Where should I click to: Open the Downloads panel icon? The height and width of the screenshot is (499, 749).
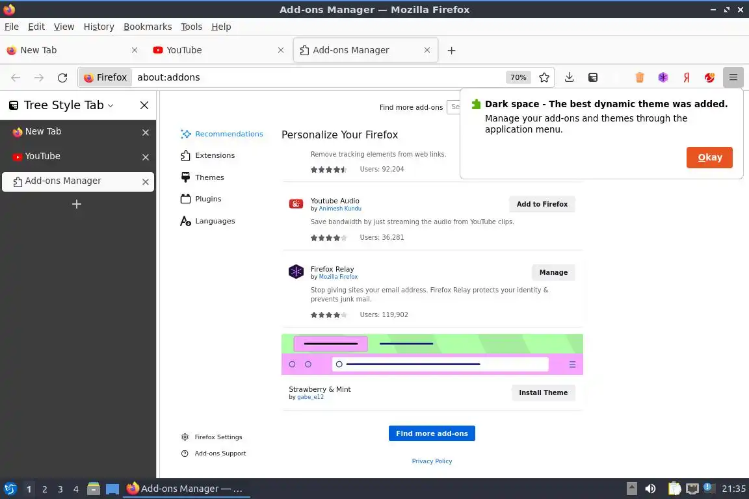(569, 77)
